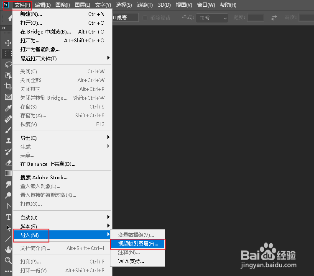
Task: Select the Lasso tool
Action: click(8, 64)
